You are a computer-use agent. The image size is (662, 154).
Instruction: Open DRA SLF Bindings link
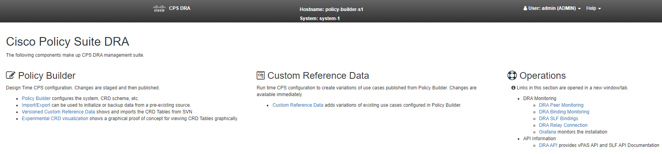[558, 119]
